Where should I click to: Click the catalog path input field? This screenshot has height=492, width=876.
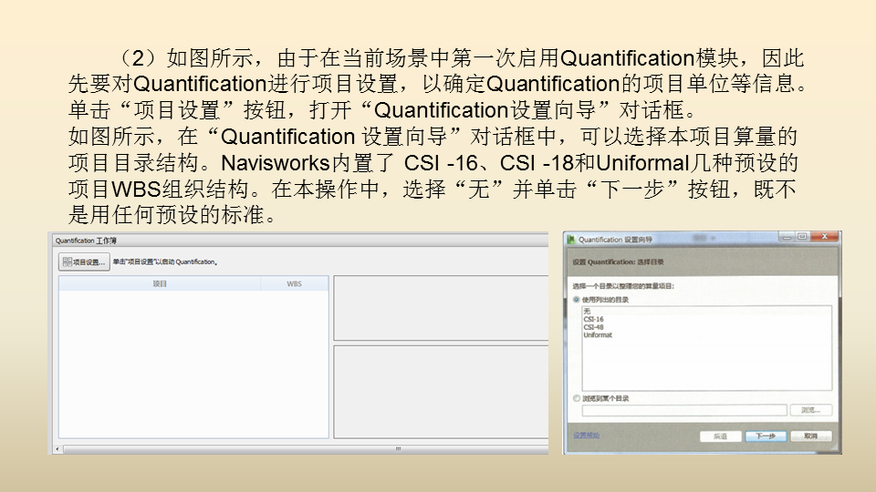click(684, 410)
